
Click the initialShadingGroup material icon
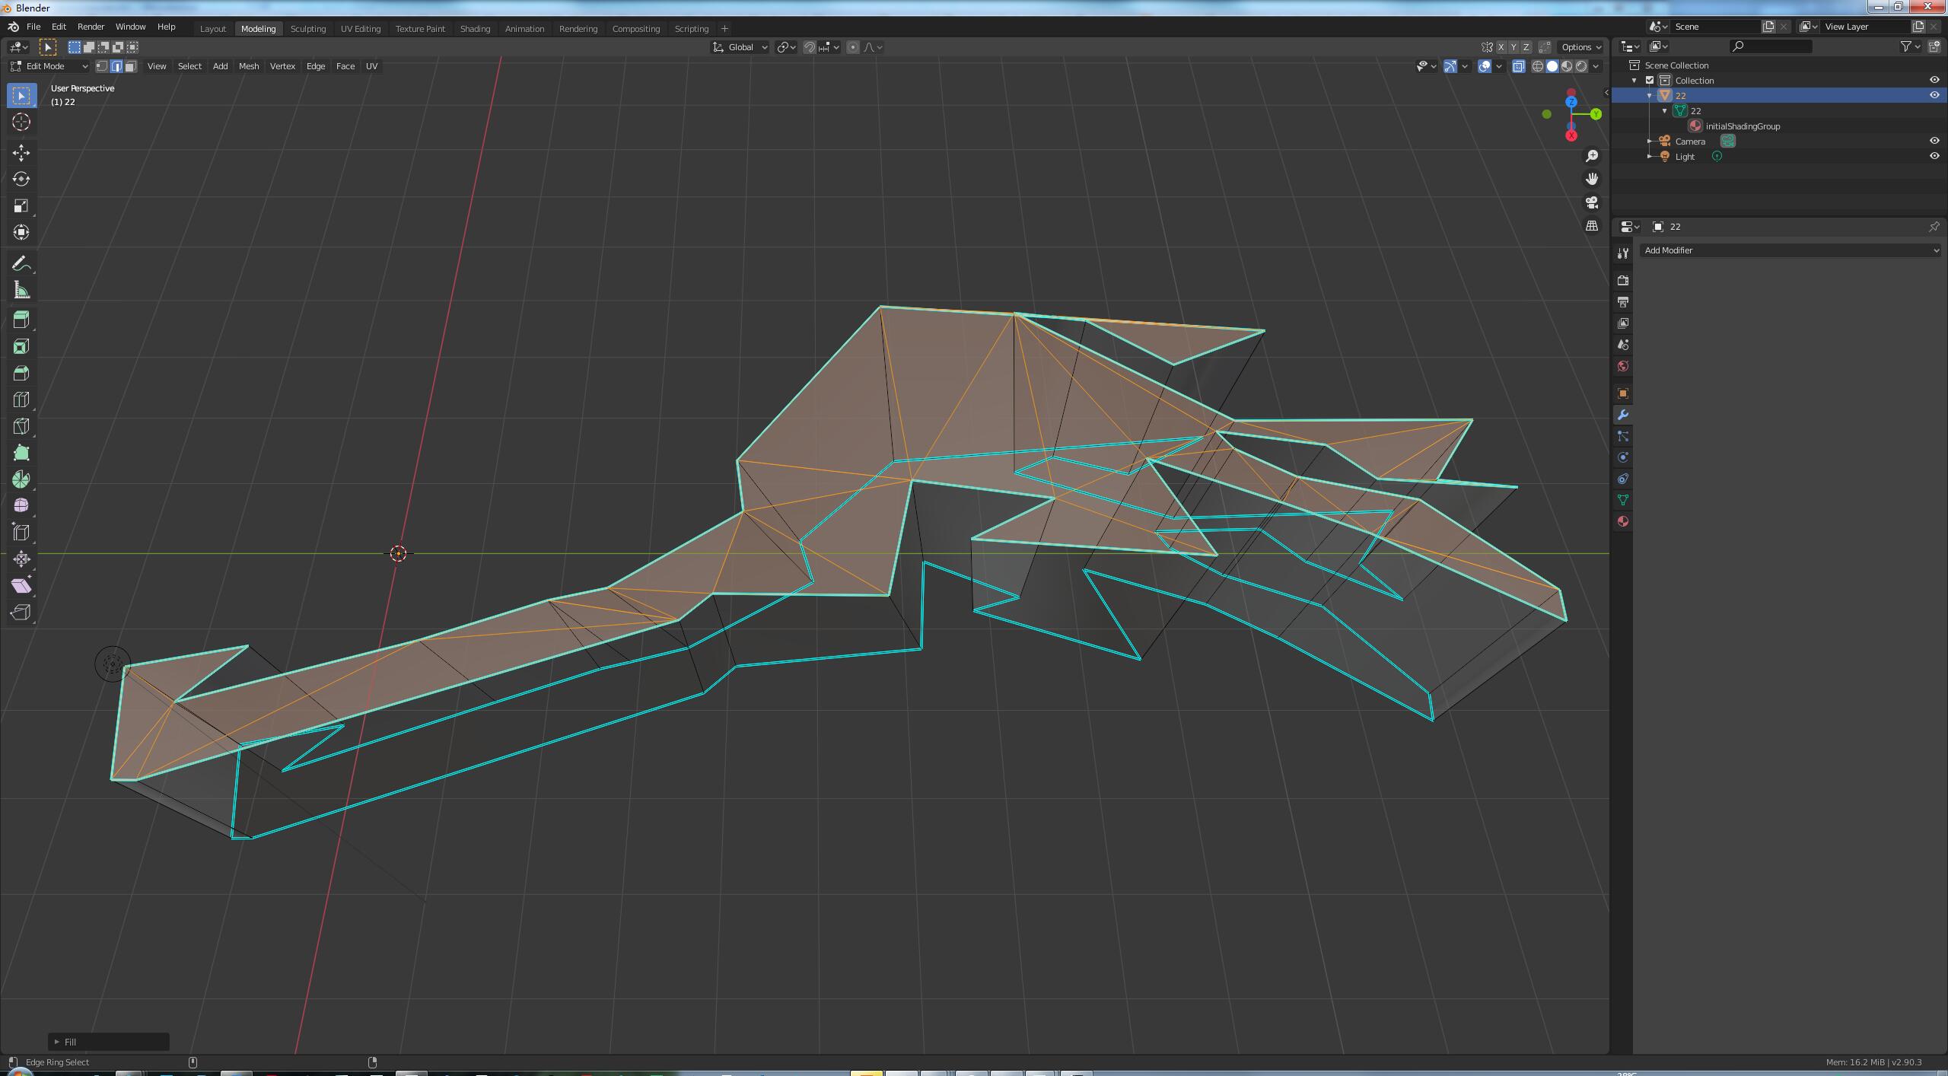point(1695,126)
